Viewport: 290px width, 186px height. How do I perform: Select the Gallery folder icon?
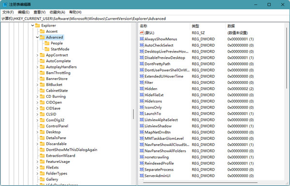pyautogui.click(x=43, y=179)
